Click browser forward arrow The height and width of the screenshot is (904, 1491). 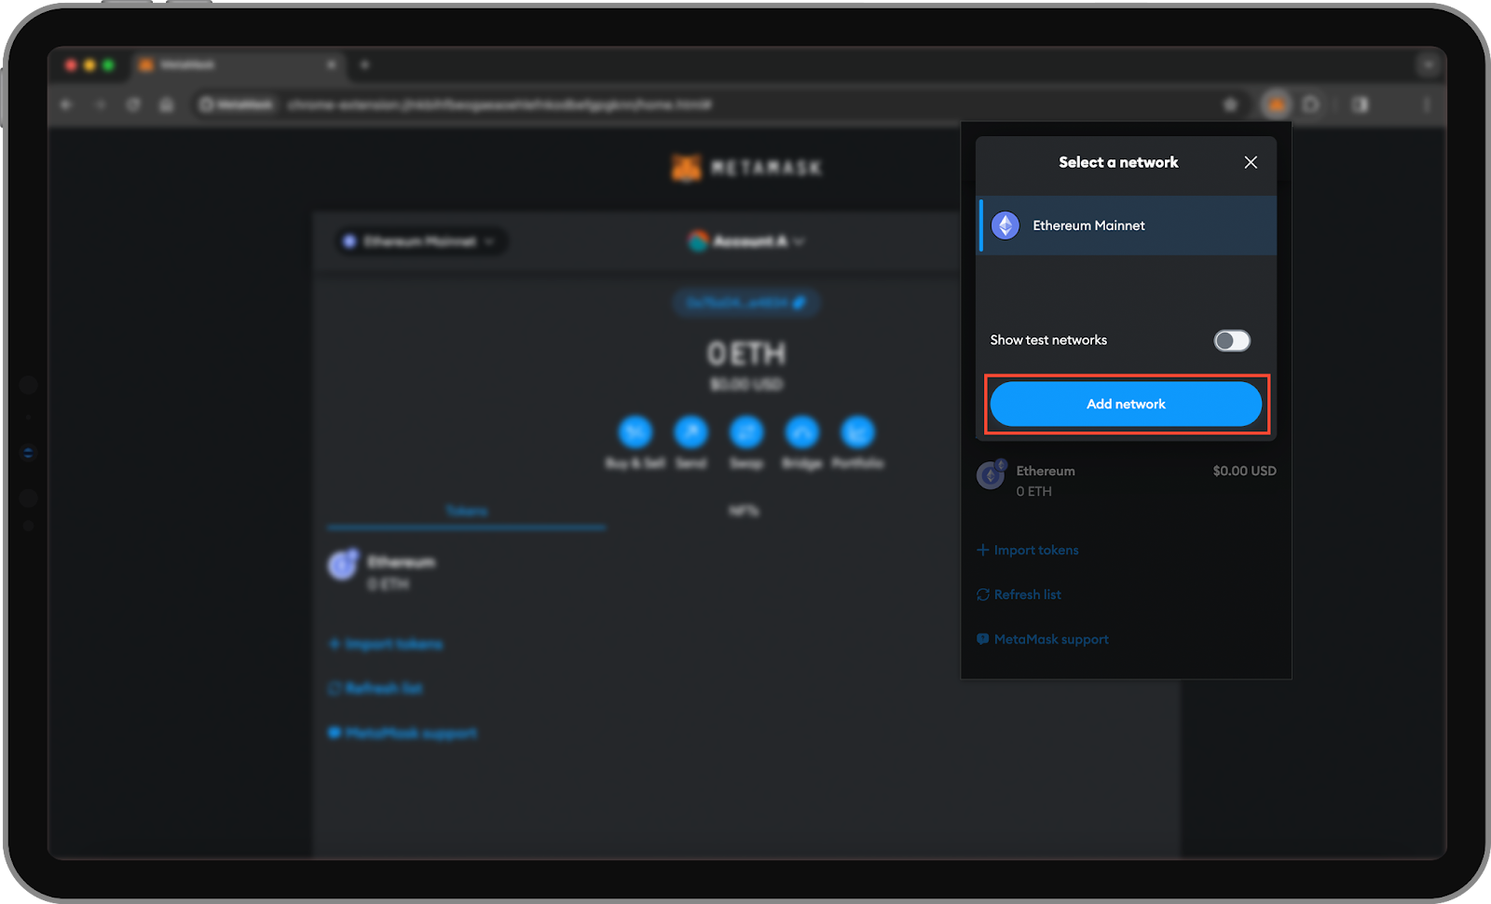click(x=100, y=104)
